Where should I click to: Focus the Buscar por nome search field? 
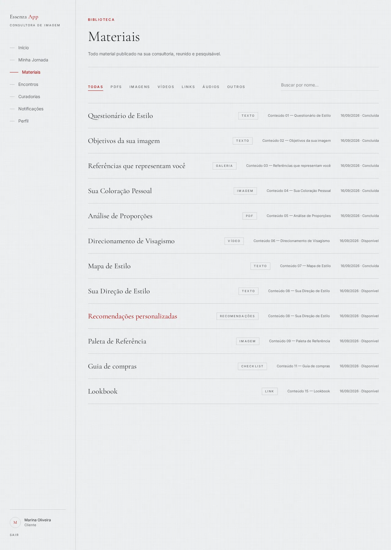(x=330, y=85)
